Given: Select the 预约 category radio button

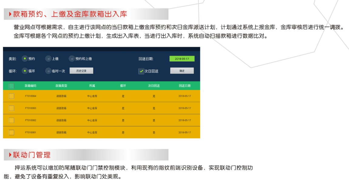Looking at the screenshot, I should [25, 59].
